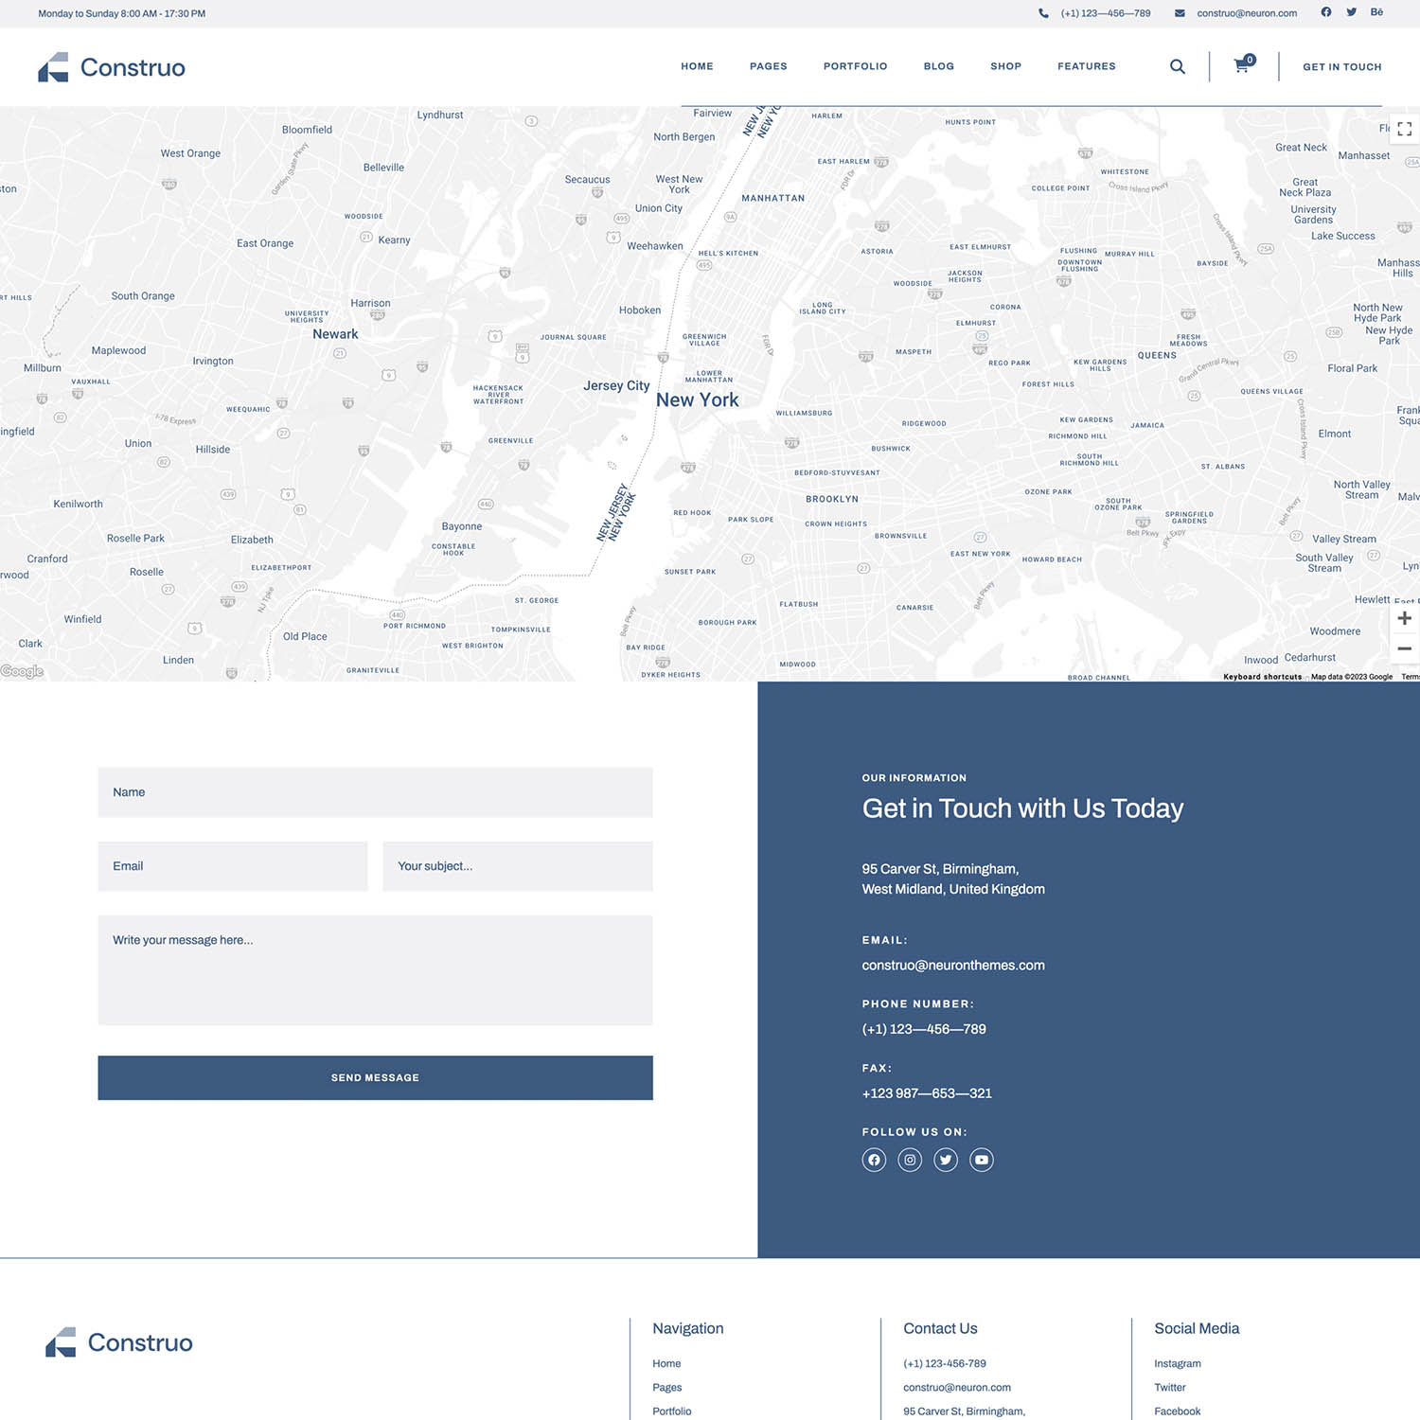Click inside the Name input field
The height and width of the screenshot is (1420, 1420).
[x=375, y=792]
